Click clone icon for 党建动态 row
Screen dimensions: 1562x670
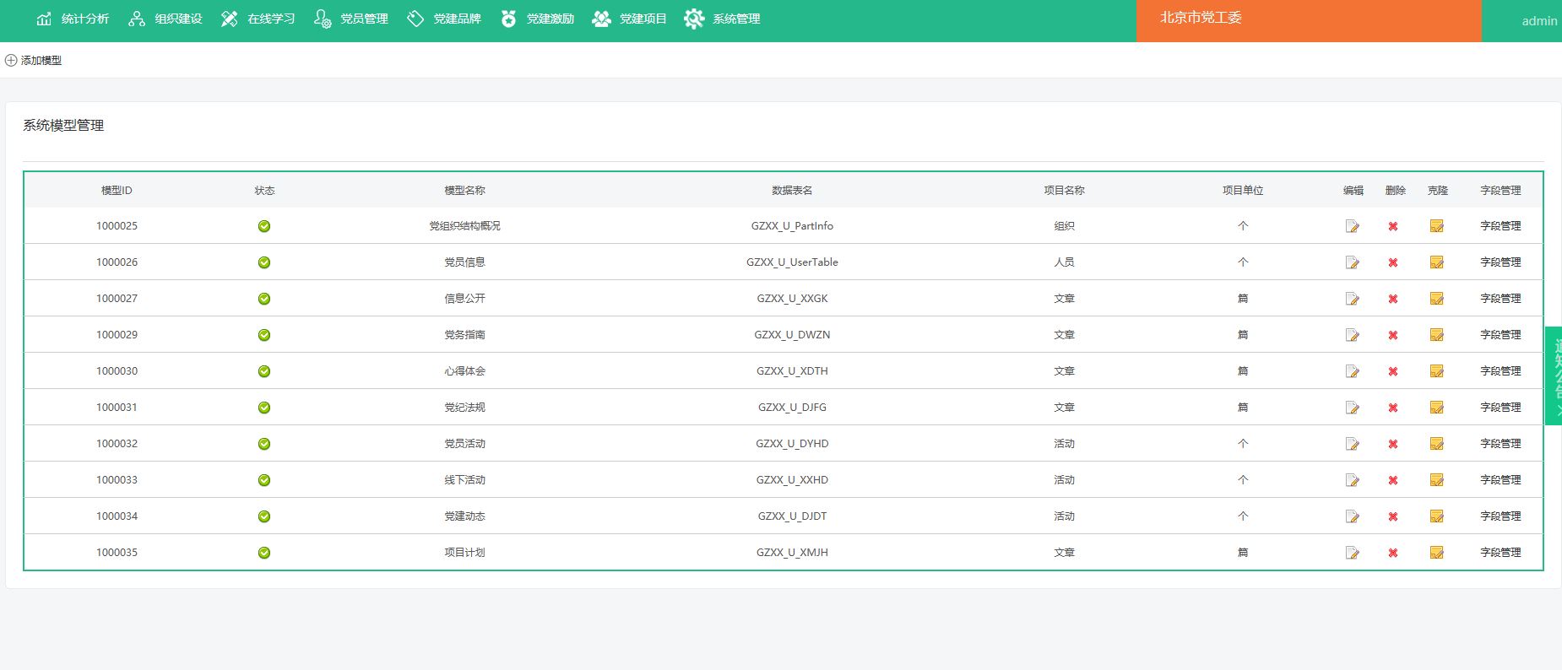point(1436,516)
